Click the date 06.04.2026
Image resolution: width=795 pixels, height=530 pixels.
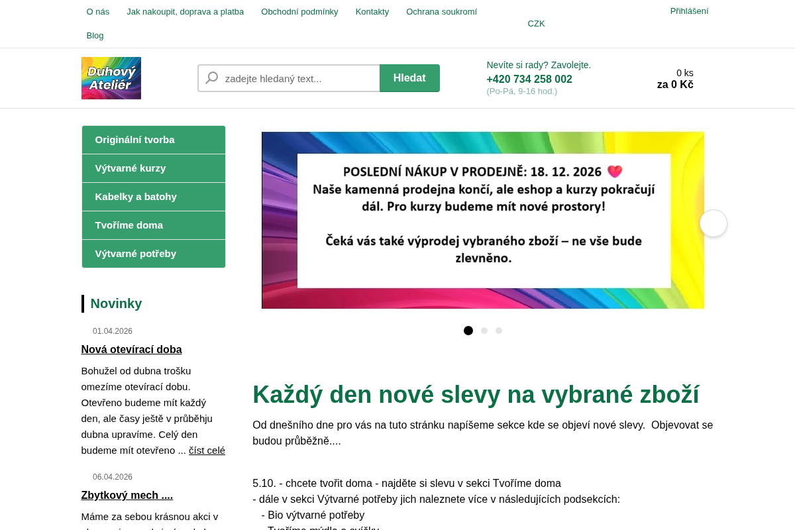click(113, 477)
